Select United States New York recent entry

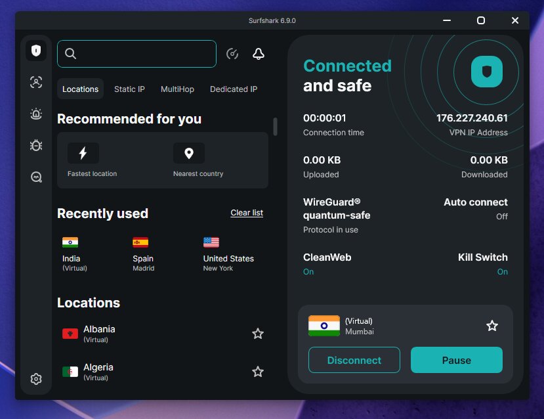point(228,254)
